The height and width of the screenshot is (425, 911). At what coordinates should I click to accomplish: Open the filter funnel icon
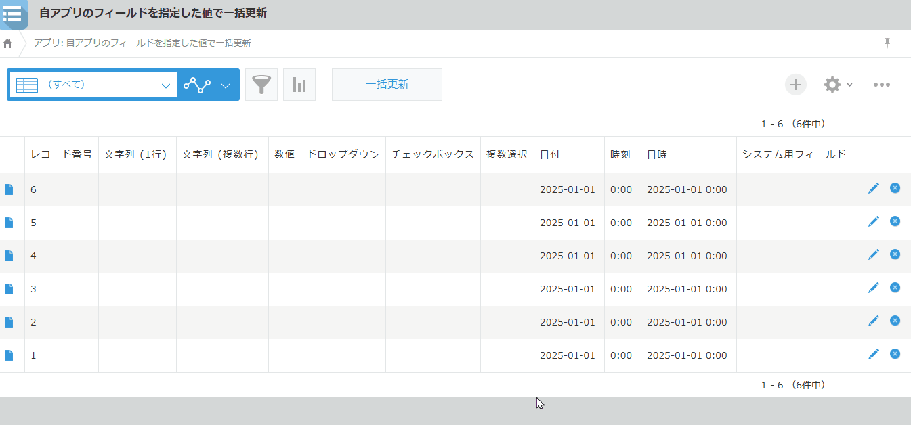tap(261, 85)
